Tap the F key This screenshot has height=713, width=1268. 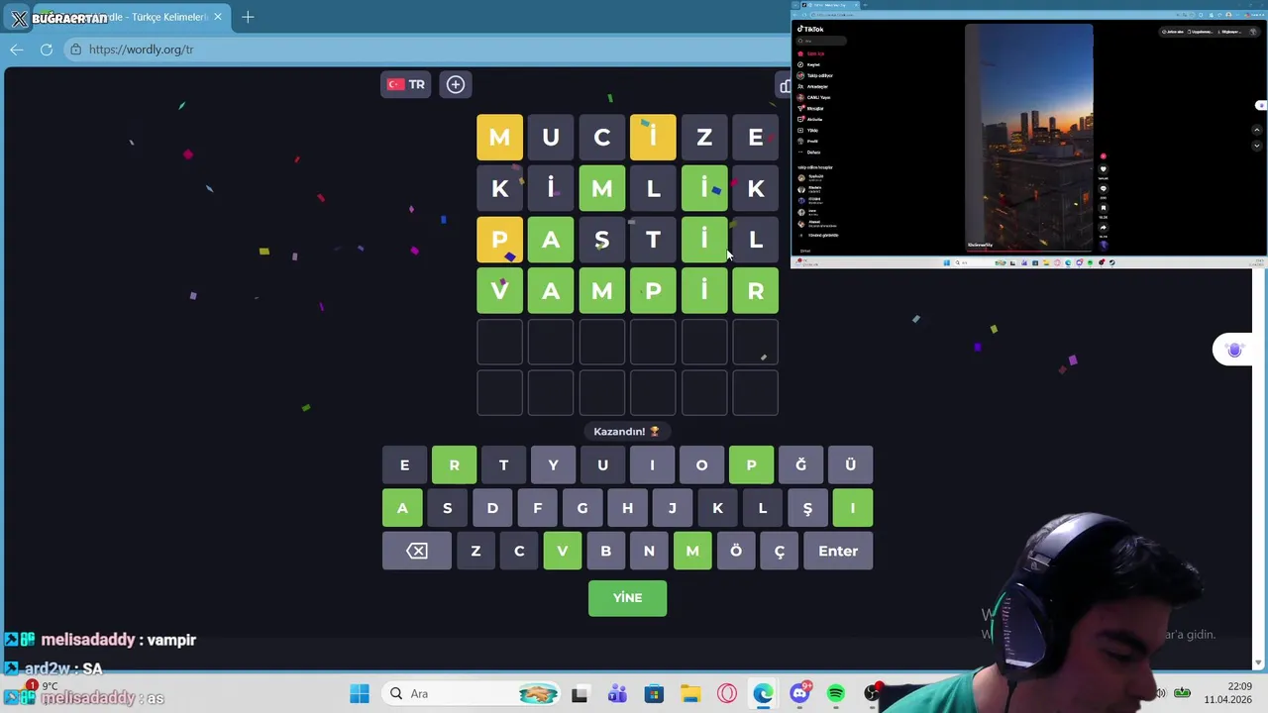pyautogui.click(x=537, y=508)
